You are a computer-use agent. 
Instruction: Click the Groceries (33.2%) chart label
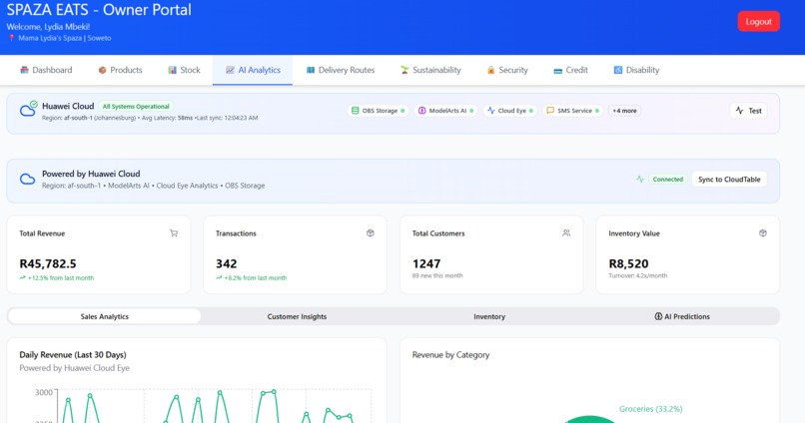coord(650,409)
